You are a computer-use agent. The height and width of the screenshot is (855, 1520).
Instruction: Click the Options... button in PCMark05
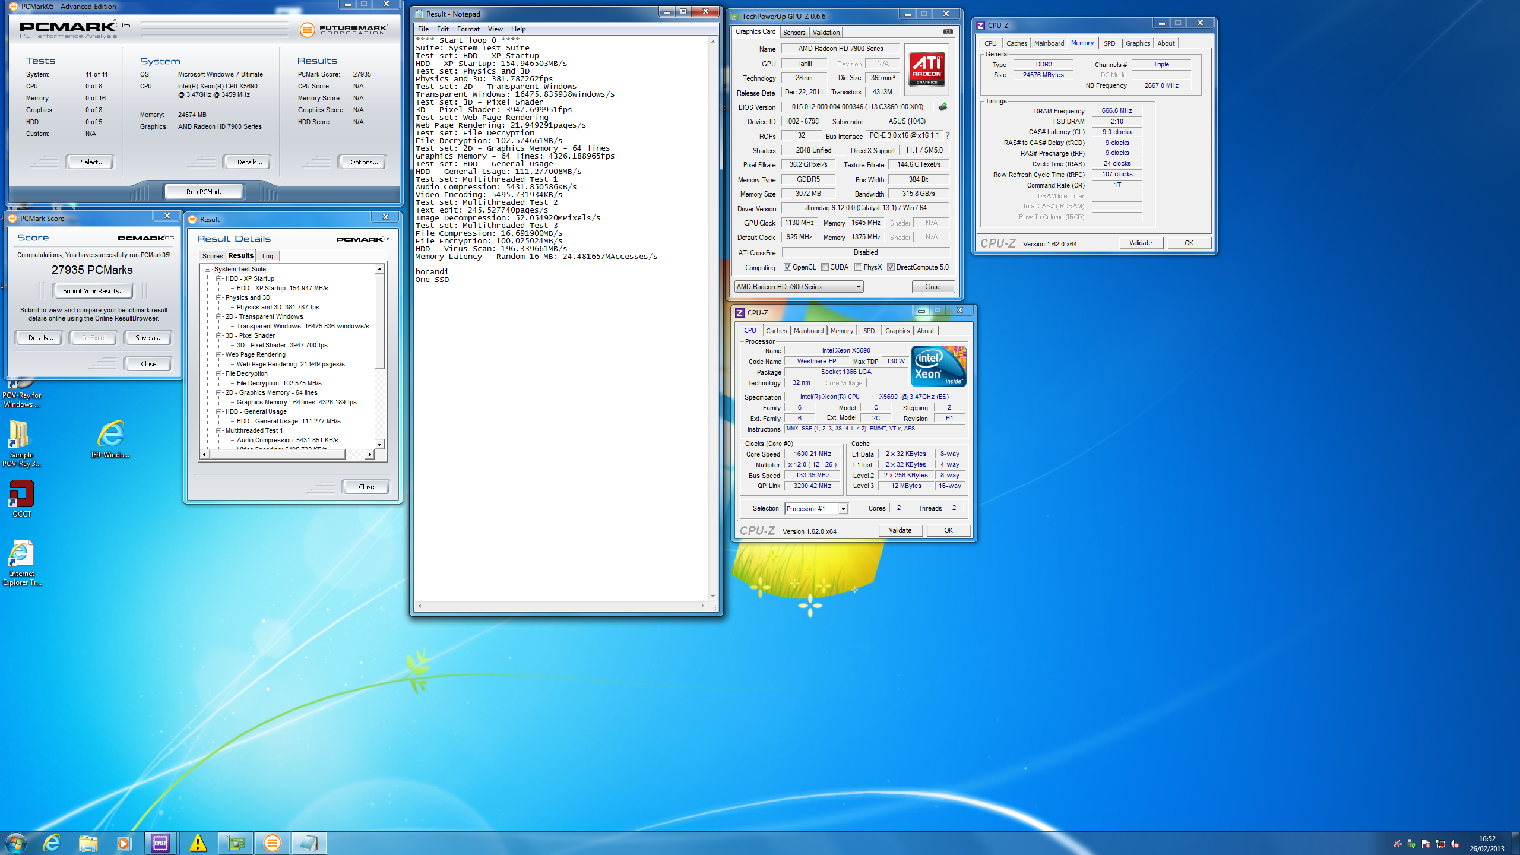coord(363,162)
